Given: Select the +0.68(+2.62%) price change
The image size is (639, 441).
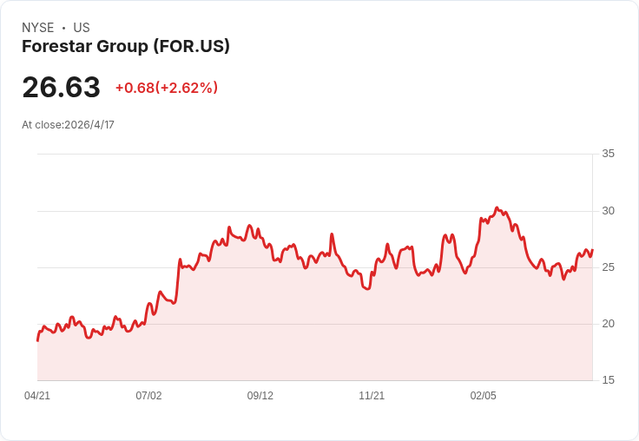Looking at the screenshot, I should pyautogui.click(x=167, y=88).
